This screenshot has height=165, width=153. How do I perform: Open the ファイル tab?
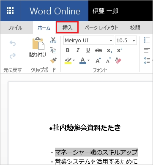click(15, 28)
